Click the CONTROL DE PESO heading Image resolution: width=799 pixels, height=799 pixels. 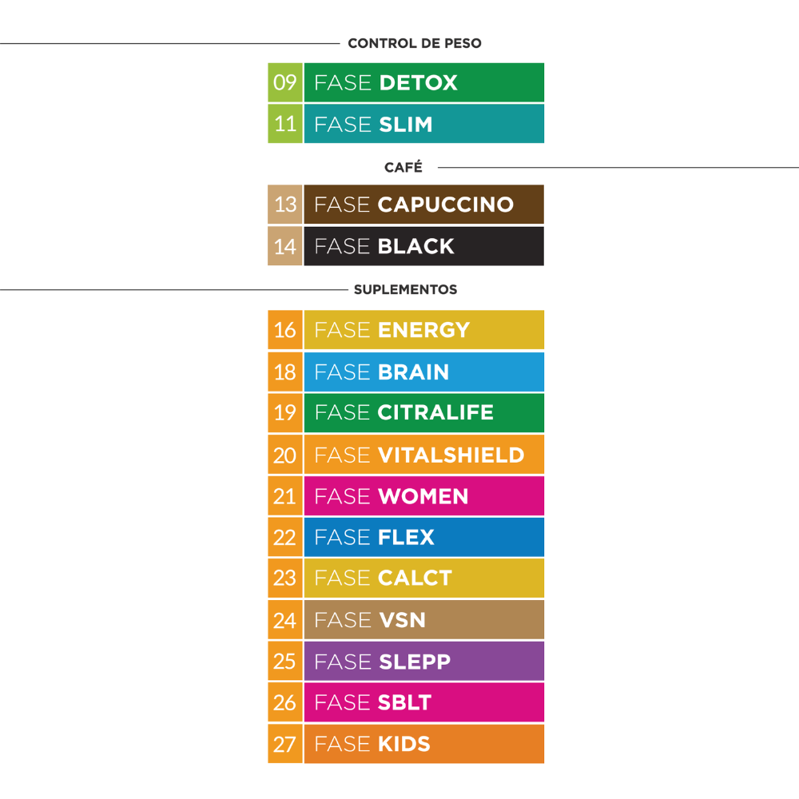(415, 43)
